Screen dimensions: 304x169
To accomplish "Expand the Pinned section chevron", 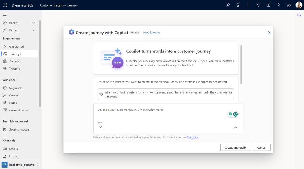I will (34, 30).
